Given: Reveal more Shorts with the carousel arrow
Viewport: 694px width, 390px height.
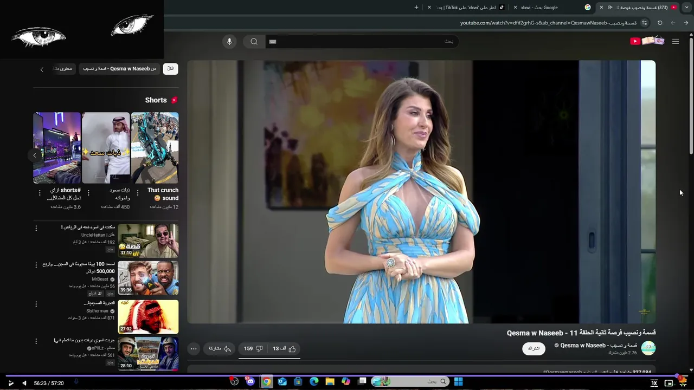Looking at the screenshot, I should click(x=35, y=155).
